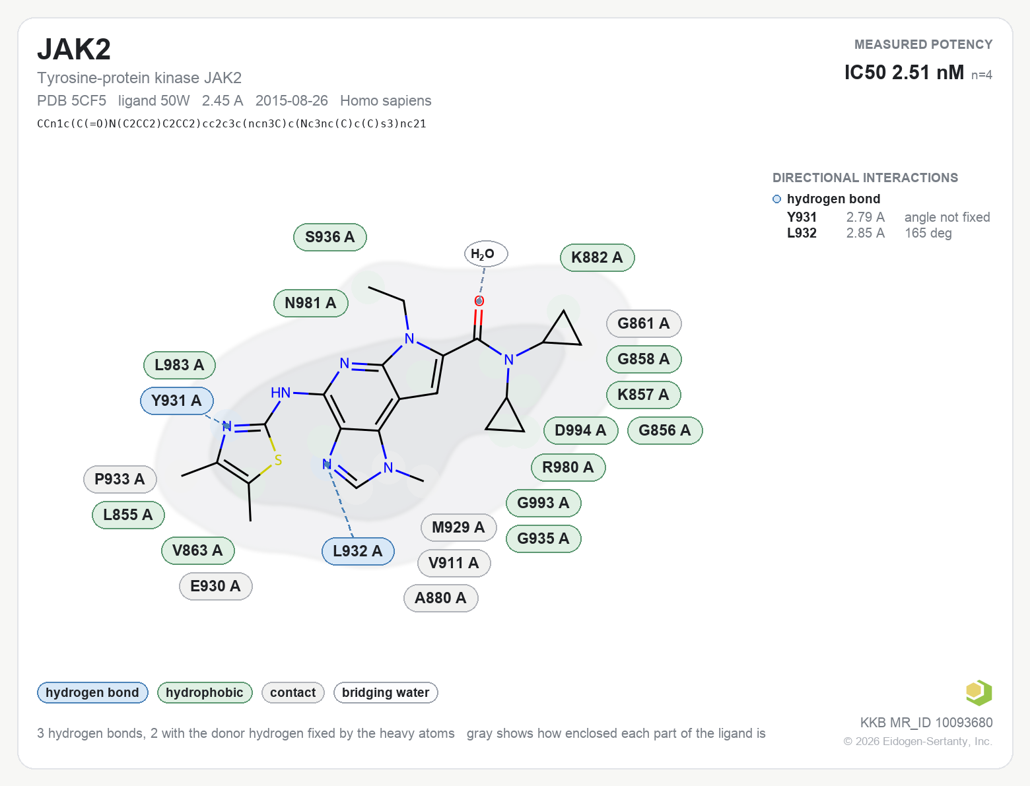Click residue label V911 A
Image resolution: width=1030 pixels, height=786 pixels.
pyautogui.click(x=454, y=563)
